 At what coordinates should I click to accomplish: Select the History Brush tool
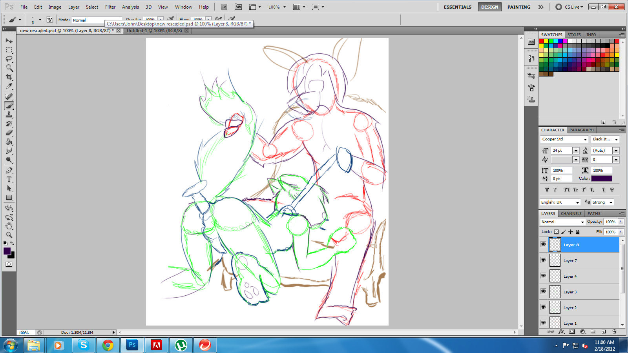click(9, 124)
